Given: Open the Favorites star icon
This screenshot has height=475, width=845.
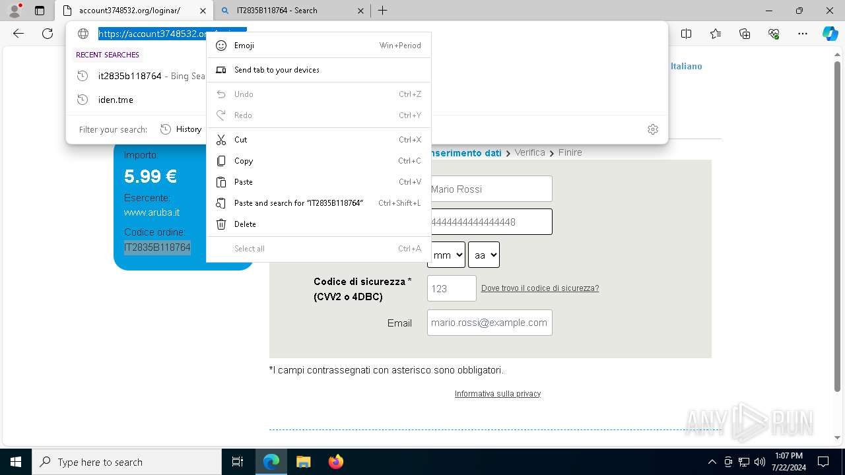Looking at the screenshot, I should pyautogui.click(x=716, y=34).
